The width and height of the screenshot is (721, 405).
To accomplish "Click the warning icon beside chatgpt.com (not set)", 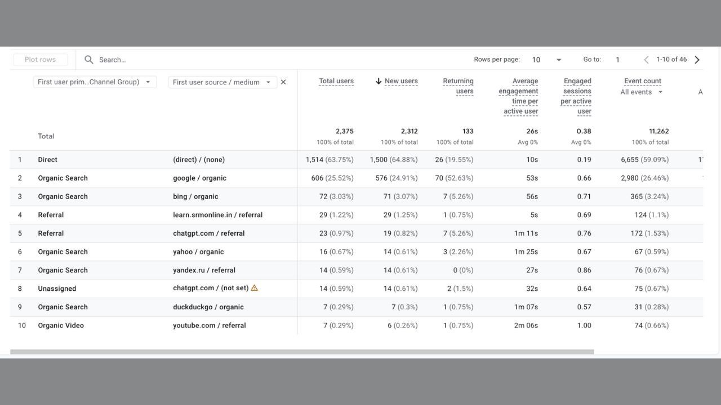I will (255, 288).
